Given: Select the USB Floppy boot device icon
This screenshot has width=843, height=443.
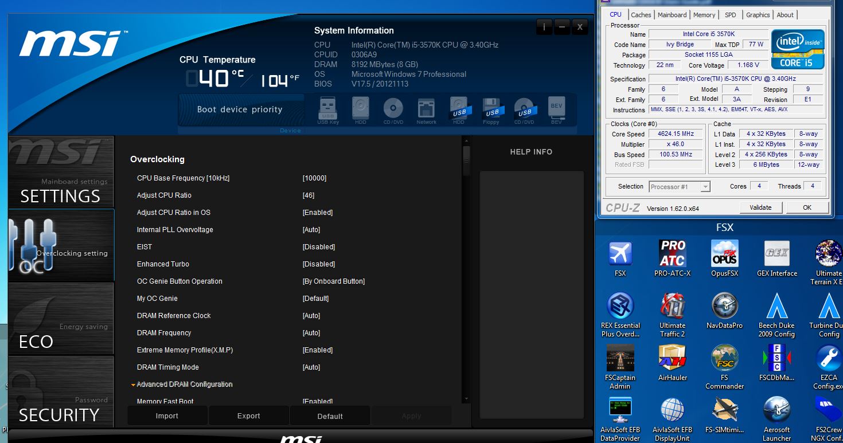Looking at the screenshot, I should pyautogui.click(x=491, y=109).
